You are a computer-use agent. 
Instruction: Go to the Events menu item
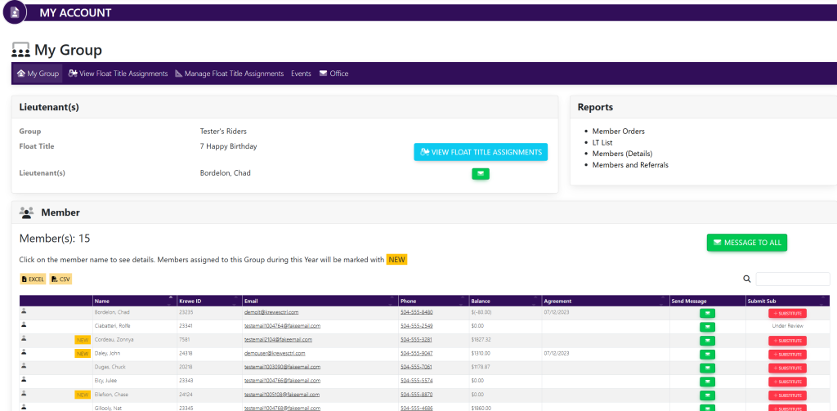coord(301,74)
